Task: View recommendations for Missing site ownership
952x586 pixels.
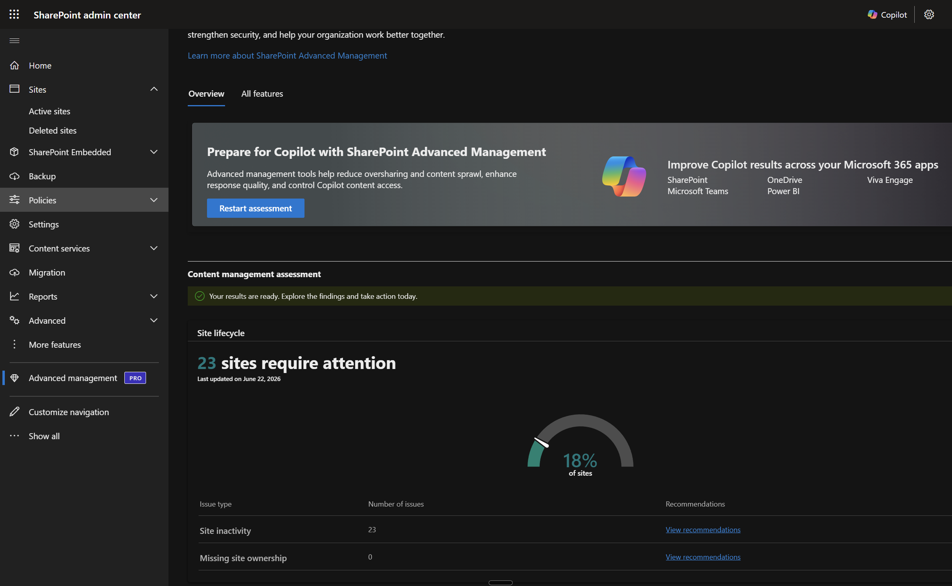Action: [x=703, y=557]
